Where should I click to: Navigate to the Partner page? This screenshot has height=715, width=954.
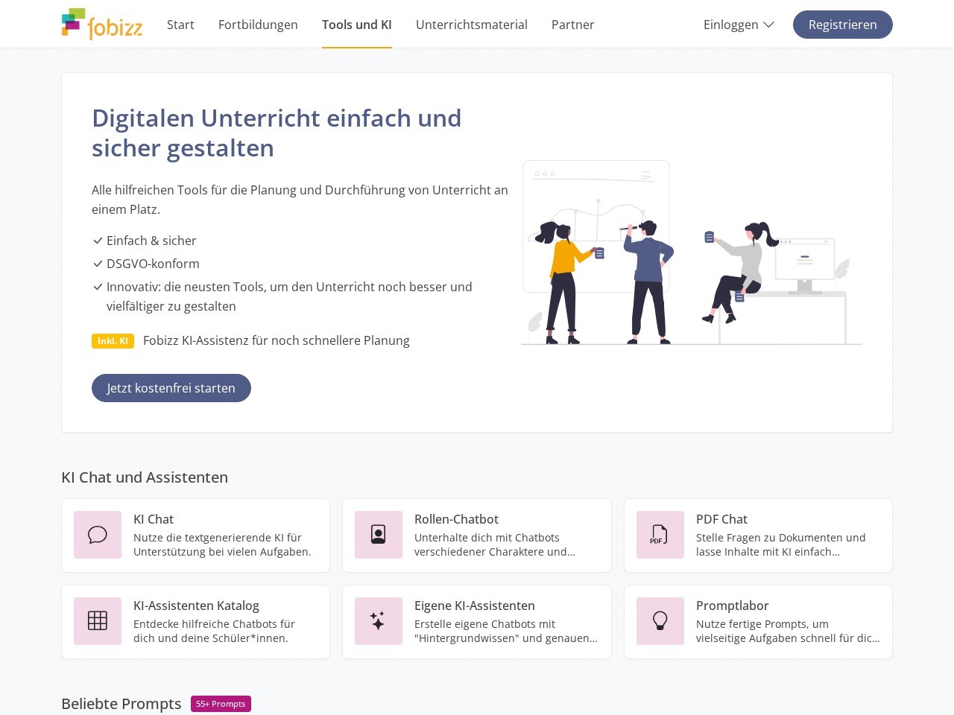click(572, 25)
